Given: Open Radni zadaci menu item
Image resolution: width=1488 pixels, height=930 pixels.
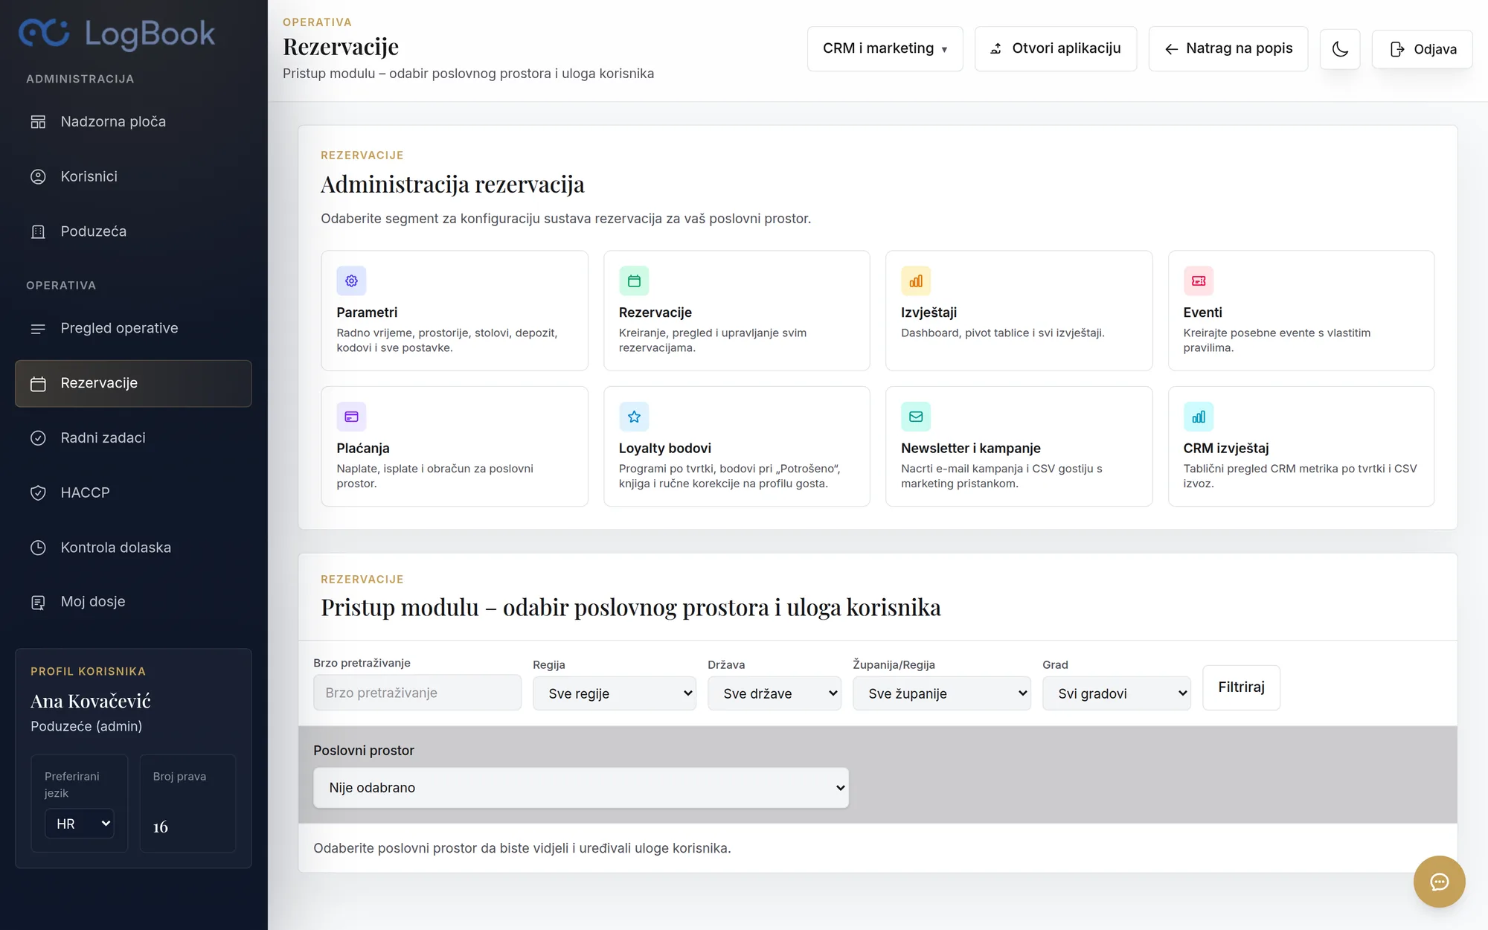Looking at the screenshot, I should coord(133,438).
